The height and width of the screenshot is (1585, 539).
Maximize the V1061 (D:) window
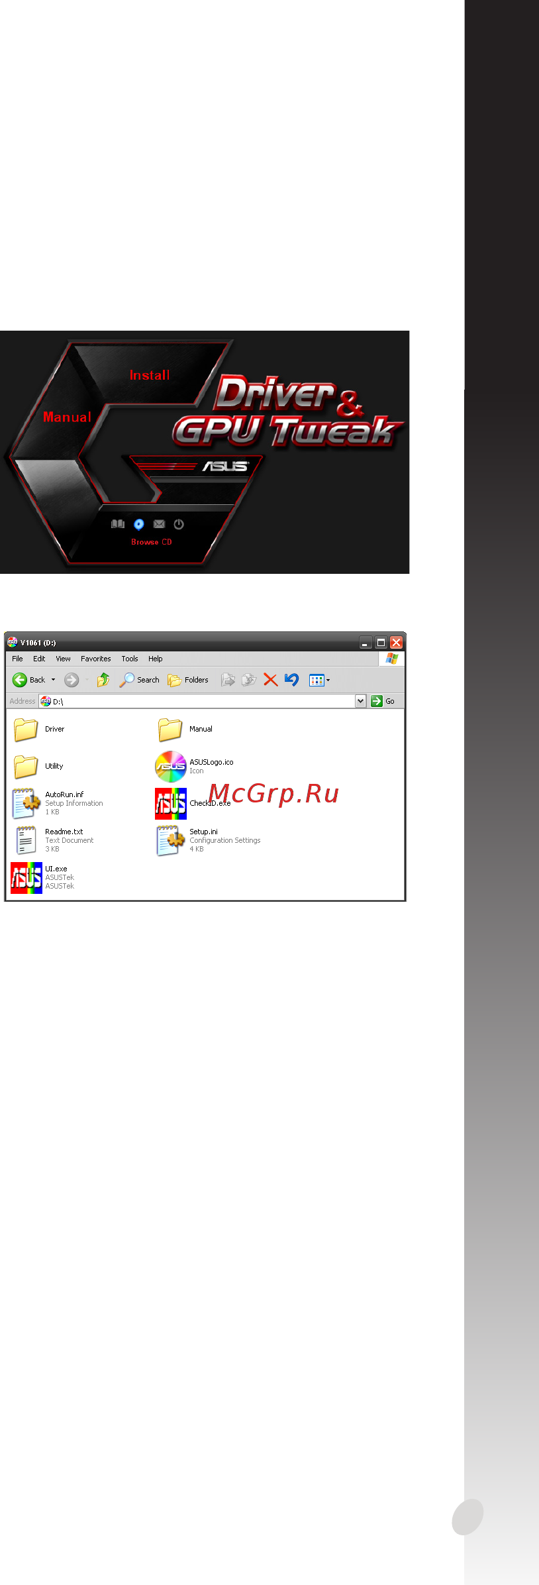[x=381, y=642]
